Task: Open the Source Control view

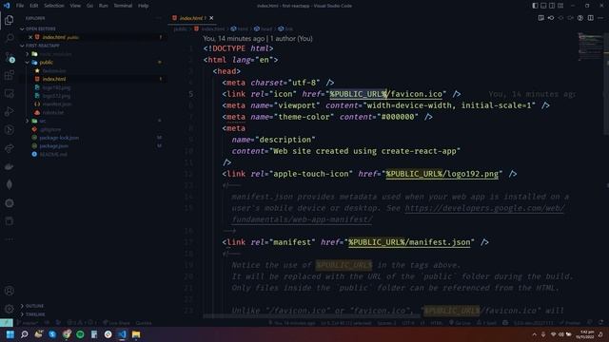Action: 10,57
